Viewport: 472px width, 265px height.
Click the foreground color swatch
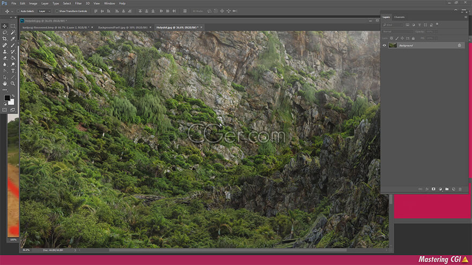(x=7, y=98)
